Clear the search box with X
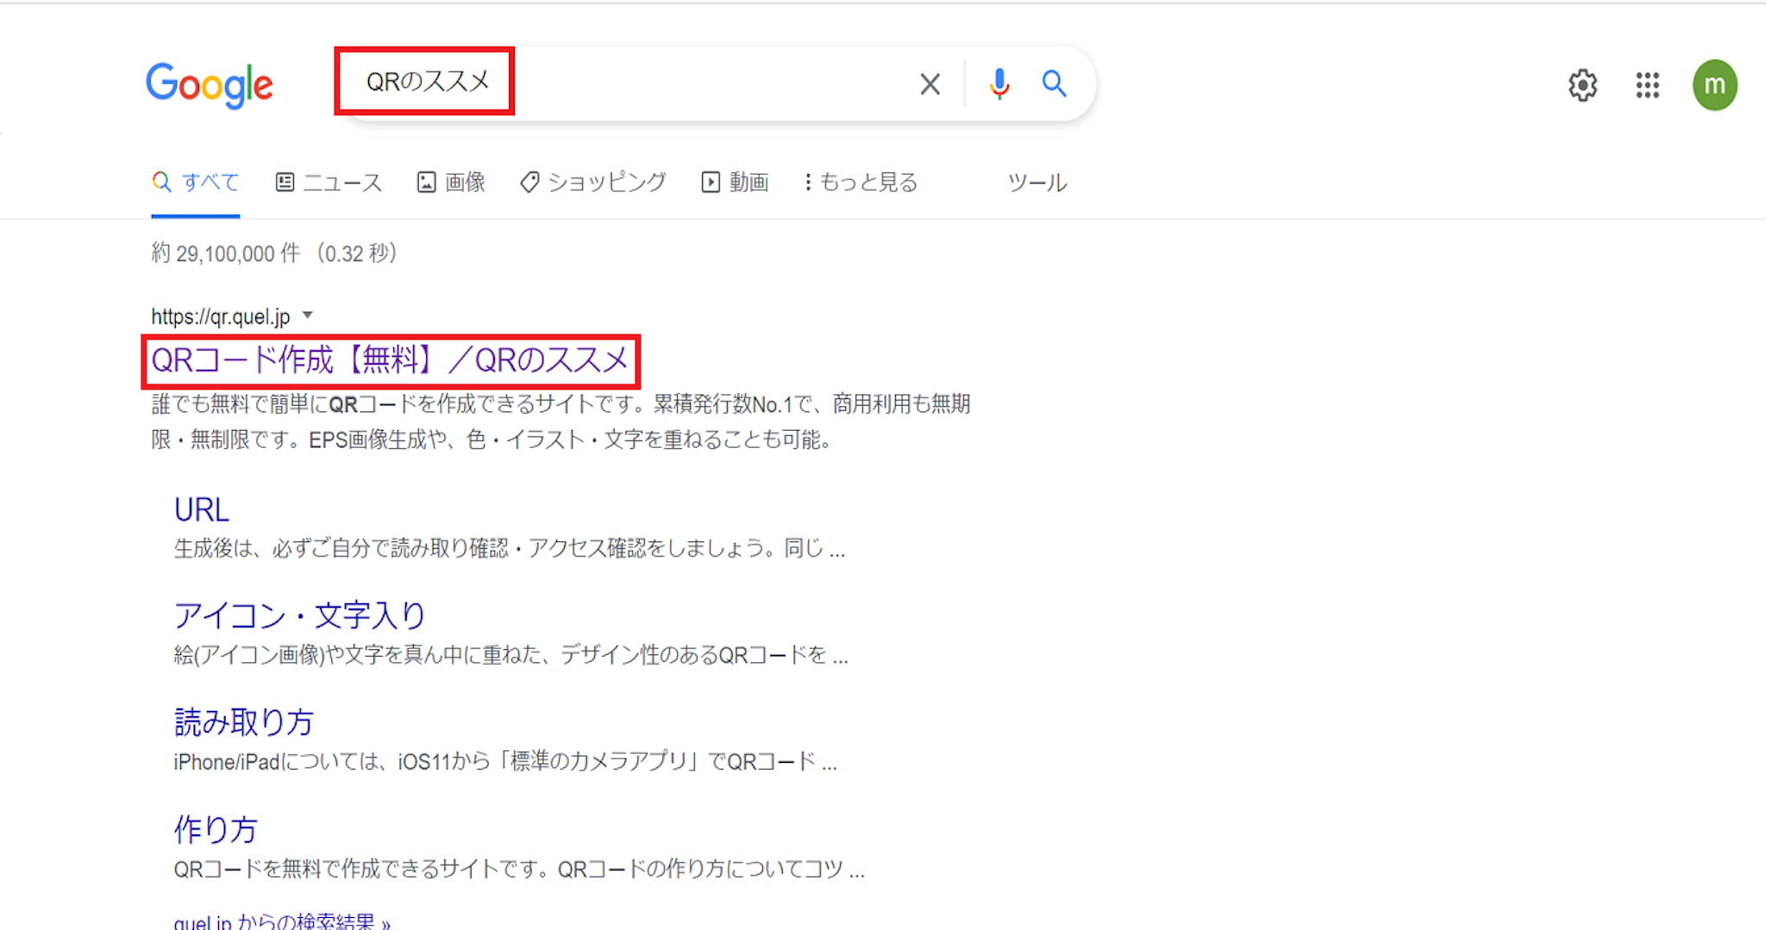1766x930 pixels. tap(930, 84)
